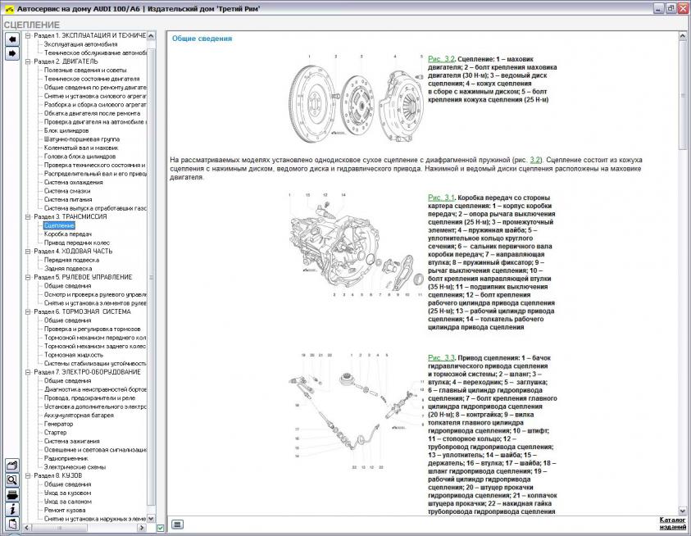Open the Рис. 3.3 figure link
Viewport: 691px width, 536px height.
click(441, 358)
